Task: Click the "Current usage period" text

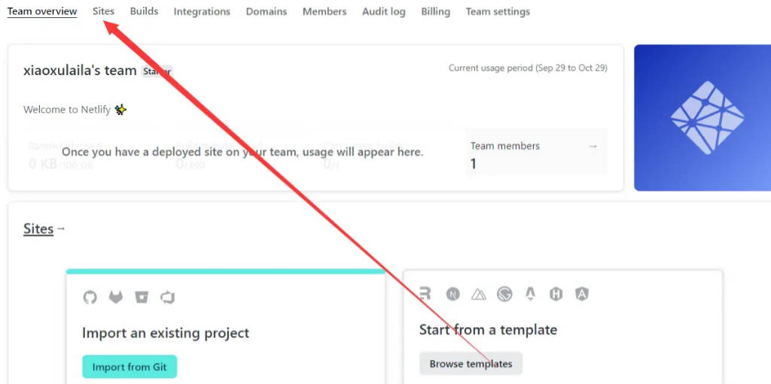Action: click(x=528, y=68)
